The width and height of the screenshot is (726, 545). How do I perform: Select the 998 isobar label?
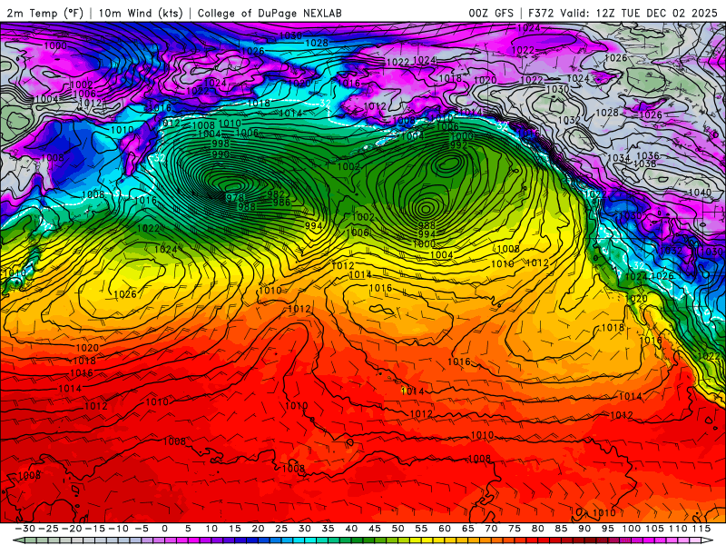pyautogui.click(x=221, y=144)
